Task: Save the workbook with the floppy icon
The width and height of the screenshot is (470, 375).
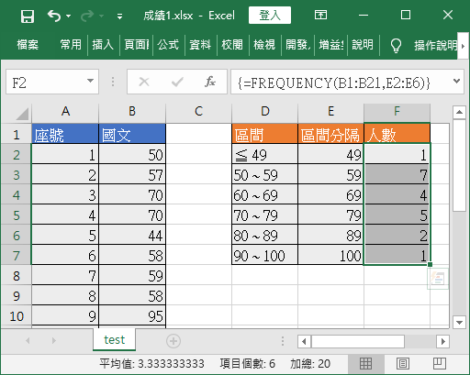Action: (28, 16)
